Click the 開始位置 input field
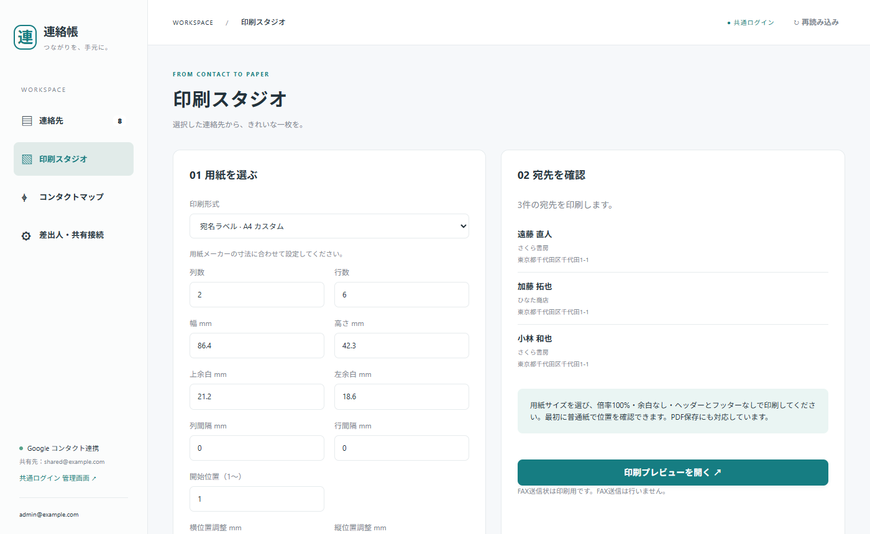This screenshot has width=870, height=534. click(257, 499)
